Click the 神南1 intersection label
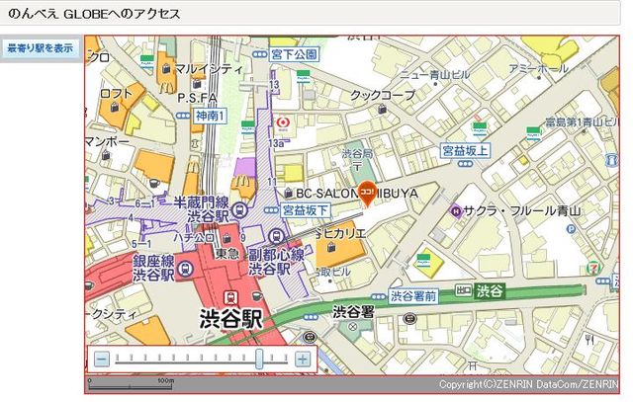This screenshot has width=633, height=402. [211, 116]
